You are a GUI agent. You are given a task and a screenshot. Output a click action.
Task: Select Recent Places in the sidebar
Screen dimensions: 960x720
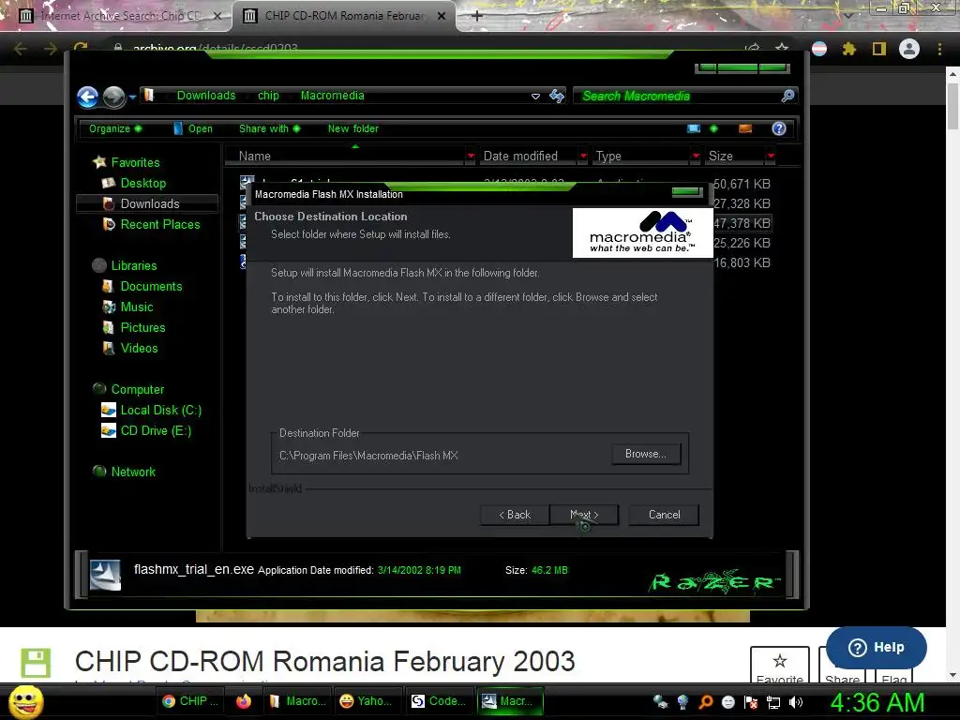click(160, 225)
